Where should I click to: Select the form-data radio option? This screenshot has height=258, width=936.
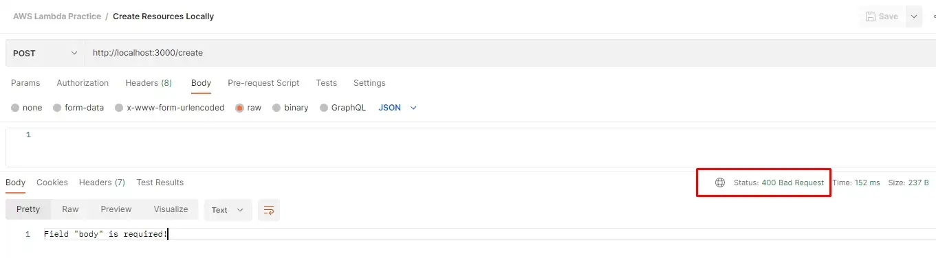(x=57, y=108)
